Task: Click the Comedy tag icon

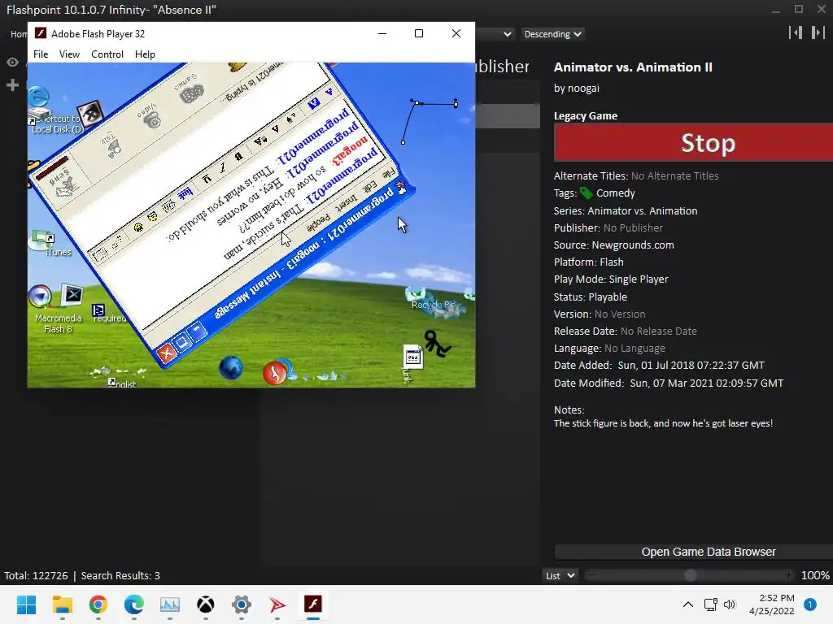Action: point(586,193)
